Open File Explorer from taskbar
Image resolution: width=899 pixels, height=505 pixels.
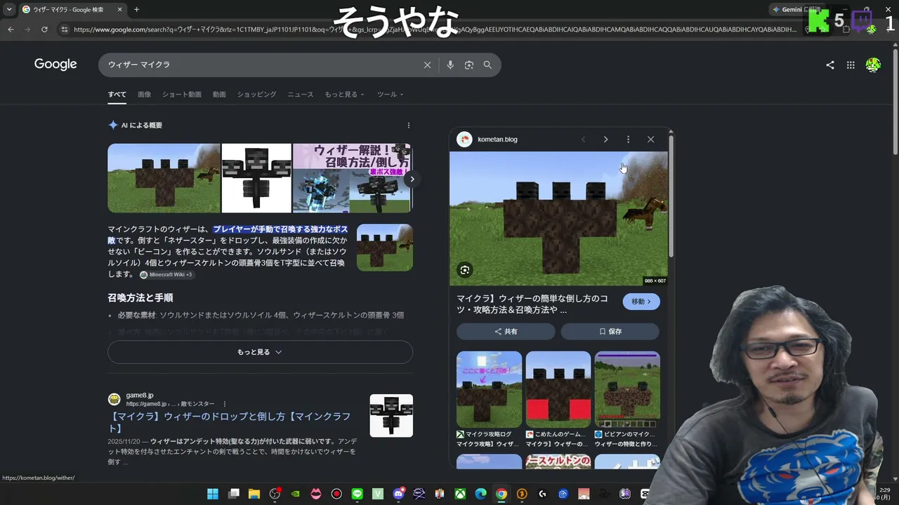[x=254, y=494]
